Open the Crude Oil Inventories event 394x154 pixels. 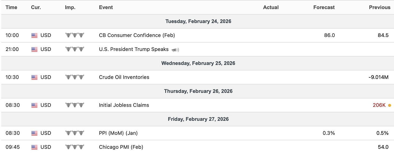(124, 77)
